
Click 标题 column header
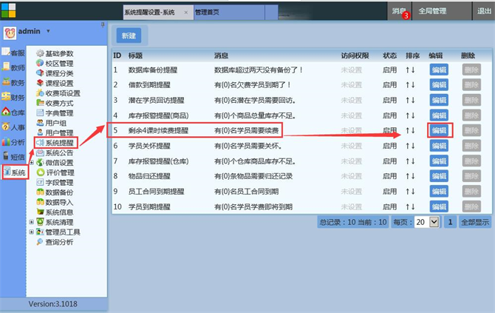(x=135, y=55)
